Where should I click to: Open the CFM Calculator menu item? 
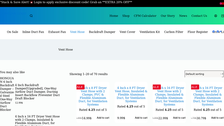pos(145,16)
